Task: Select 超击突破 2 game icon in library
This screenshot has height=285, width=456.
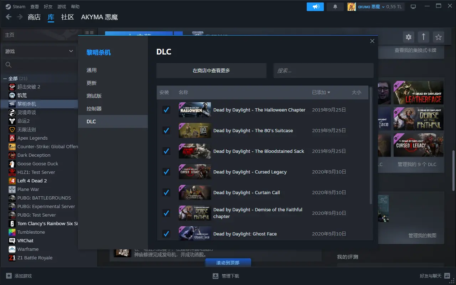Action: tap(12, 87)
